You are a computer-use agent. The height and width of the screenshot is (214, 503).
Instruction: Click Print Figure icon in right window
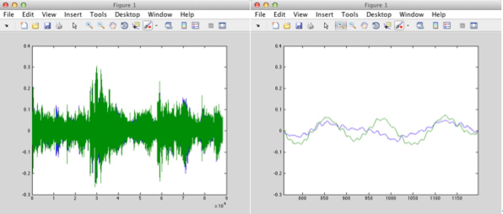click(x=310, y=26)
